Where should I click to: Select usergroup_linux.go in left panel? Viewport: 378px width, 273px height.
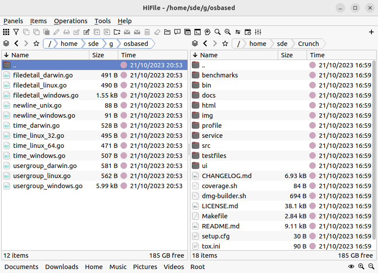[x=95, y=176]
